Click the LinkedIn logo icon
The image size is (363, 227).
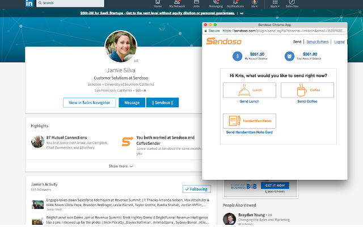tap(29, 3)
